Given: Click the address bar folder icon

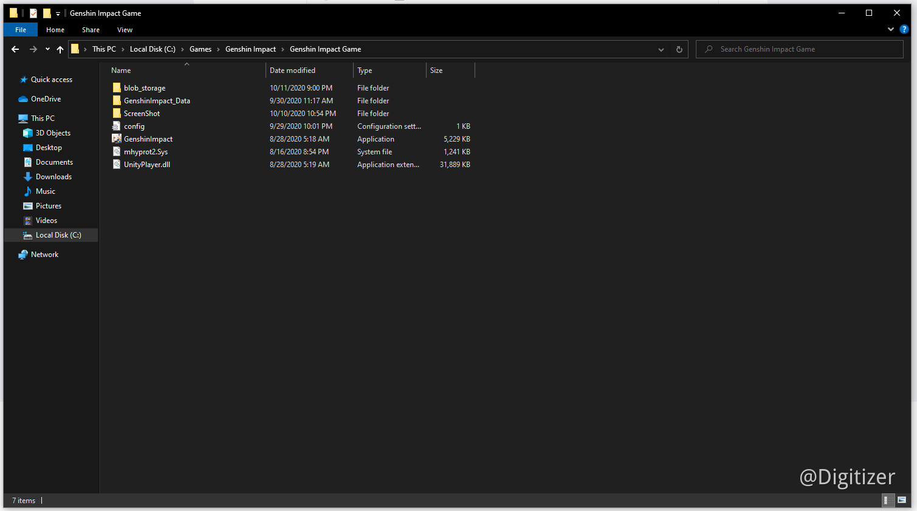Looking at the screenshot, I should (x=75, y=49).
